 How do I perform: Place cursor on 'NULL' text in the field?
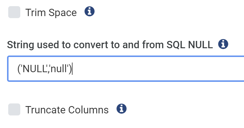click(x=35, y=68)
